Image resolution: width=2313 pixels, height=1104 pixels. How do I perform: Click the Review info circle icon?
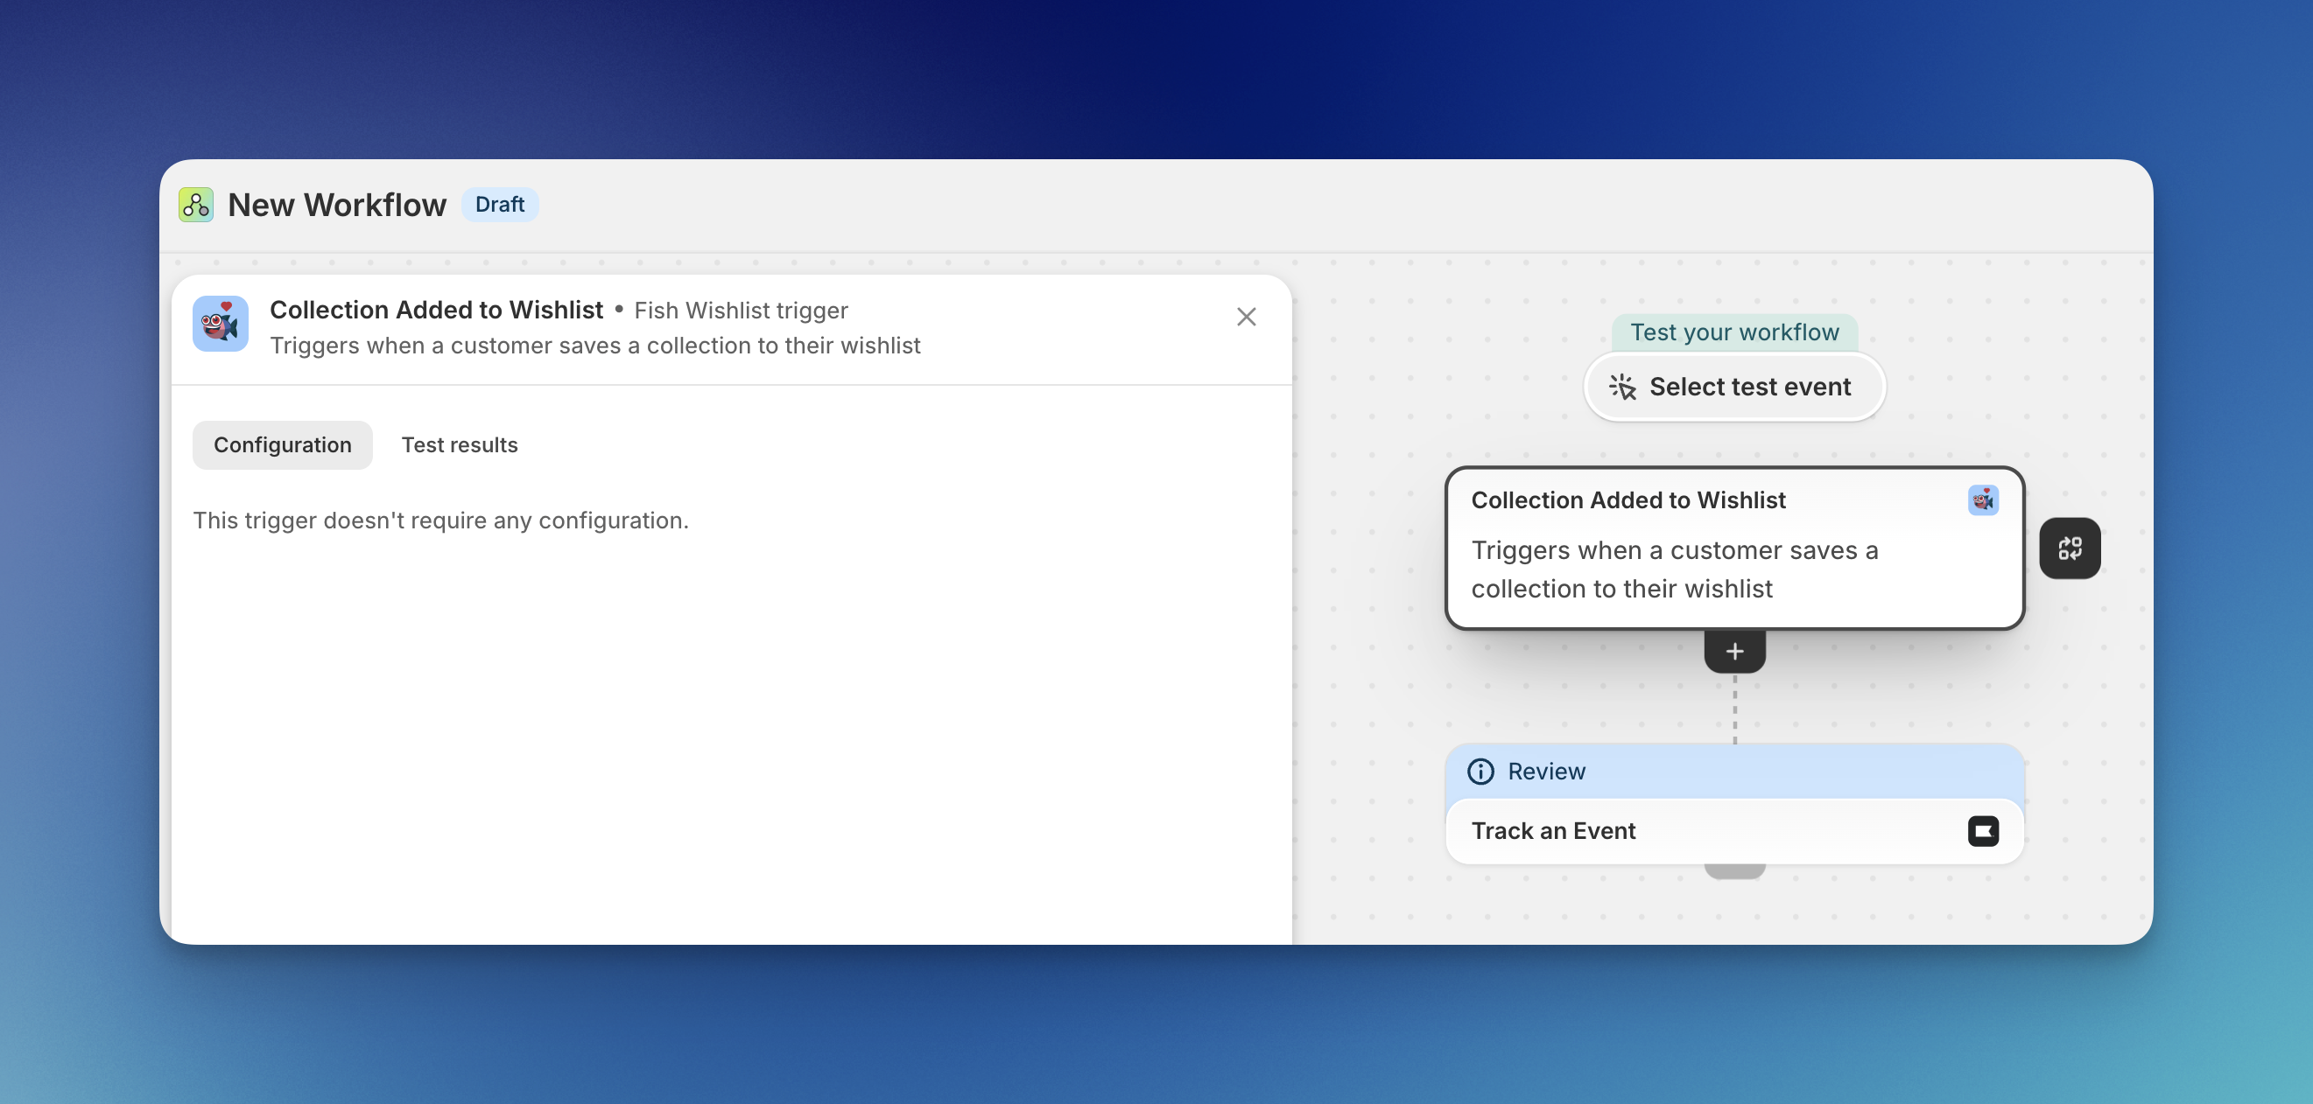tap(1480, 771)
